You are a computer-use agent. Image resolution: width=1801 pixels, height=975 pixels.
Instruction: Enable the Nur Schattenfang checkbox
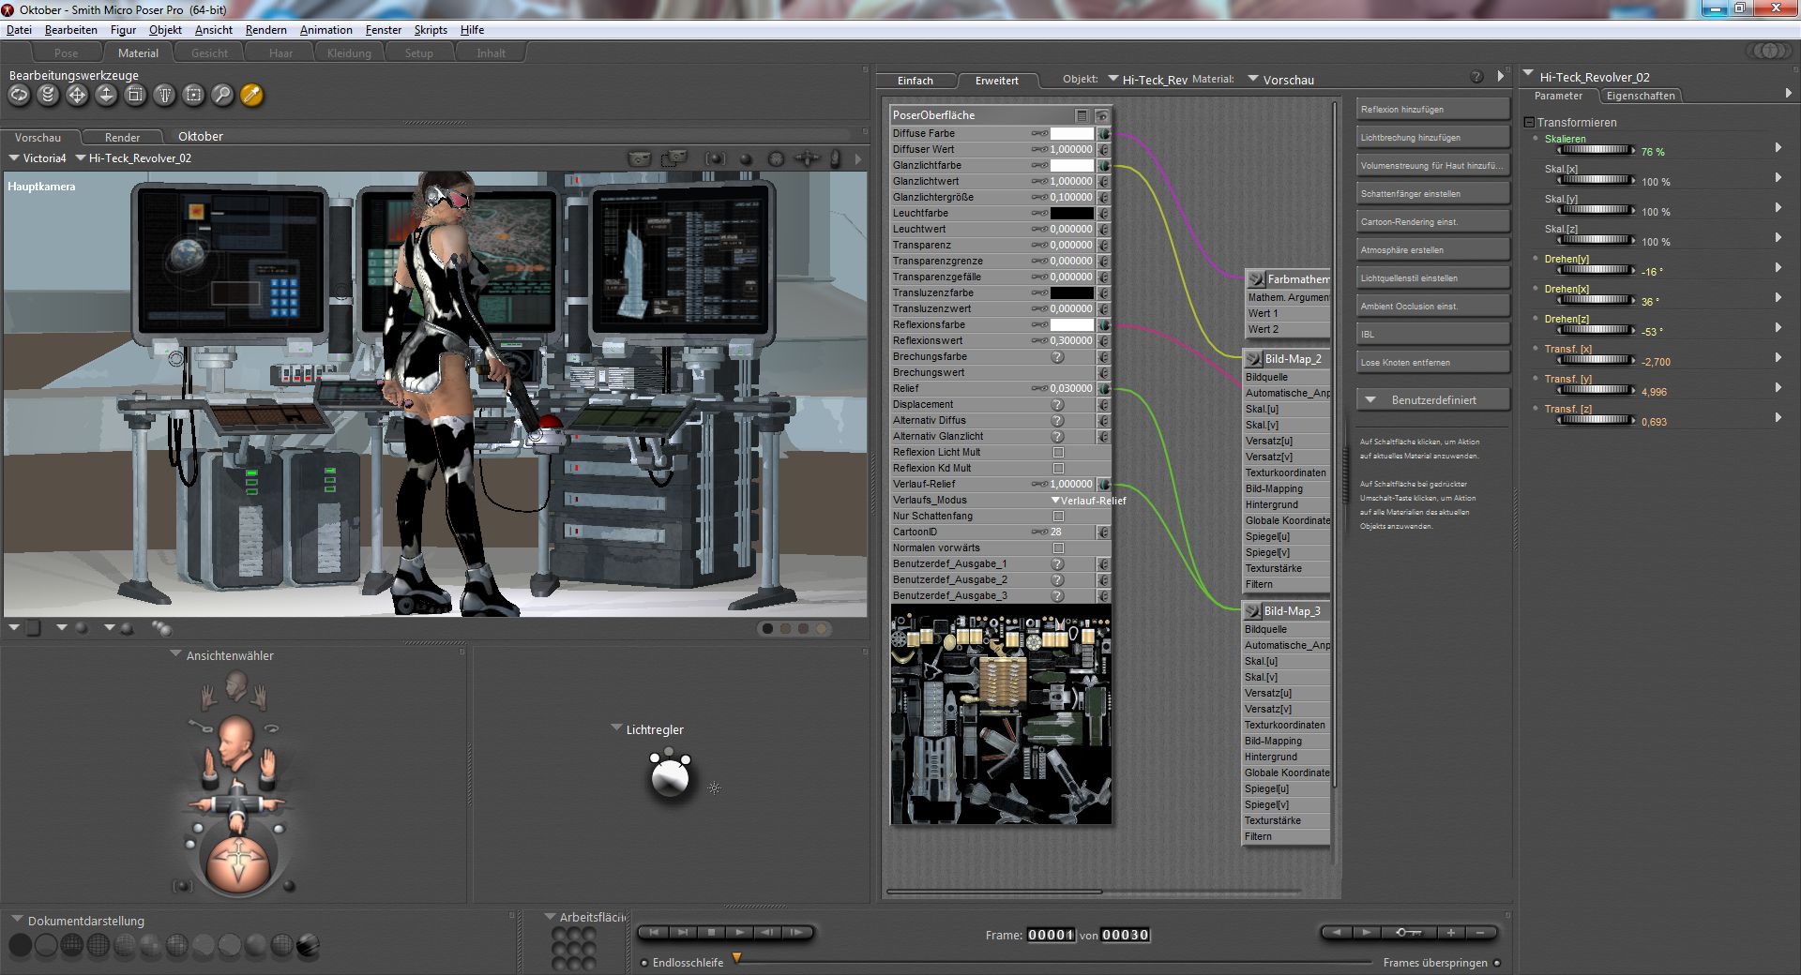coord(1058,517)
